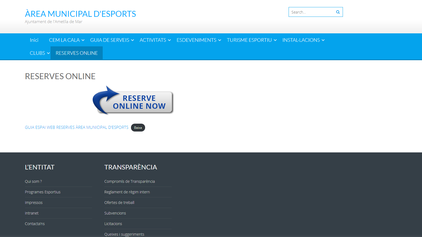Open the TURISME ESPORTIU menu
422x237 pixels.
[249, 40]
